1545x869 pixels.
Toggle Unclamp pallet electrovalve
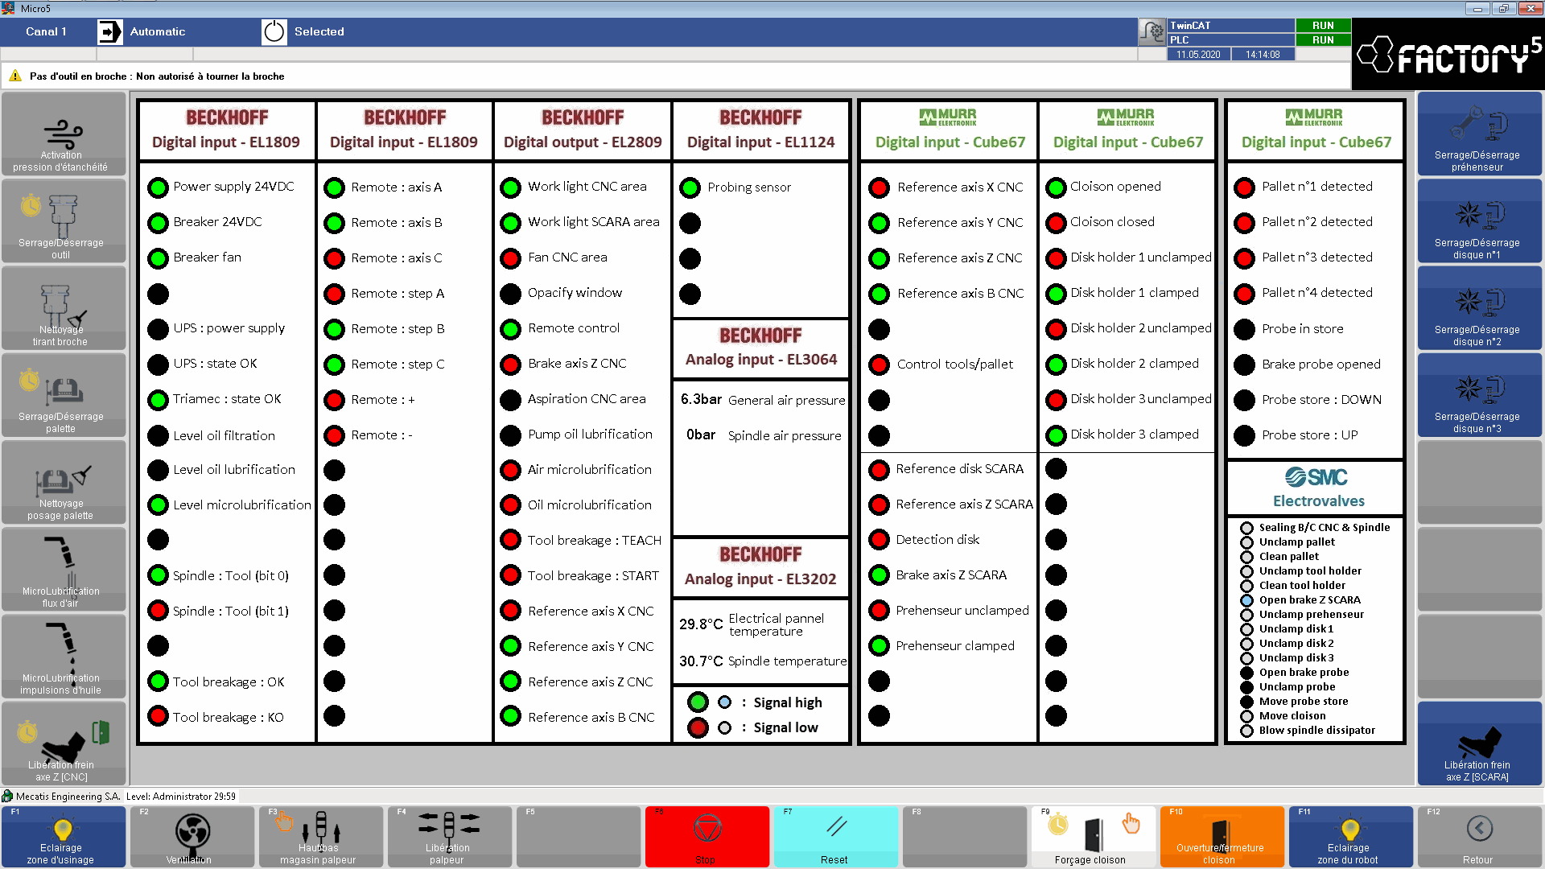click(x=1246, y=542)
